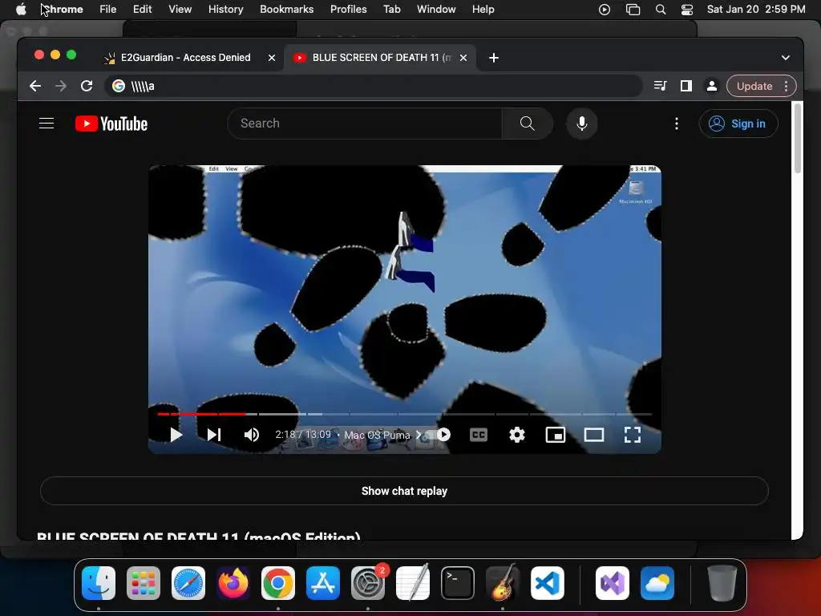821x616 pixels.
Task: Open the Profiles menu
Action: tap(348, 10)
